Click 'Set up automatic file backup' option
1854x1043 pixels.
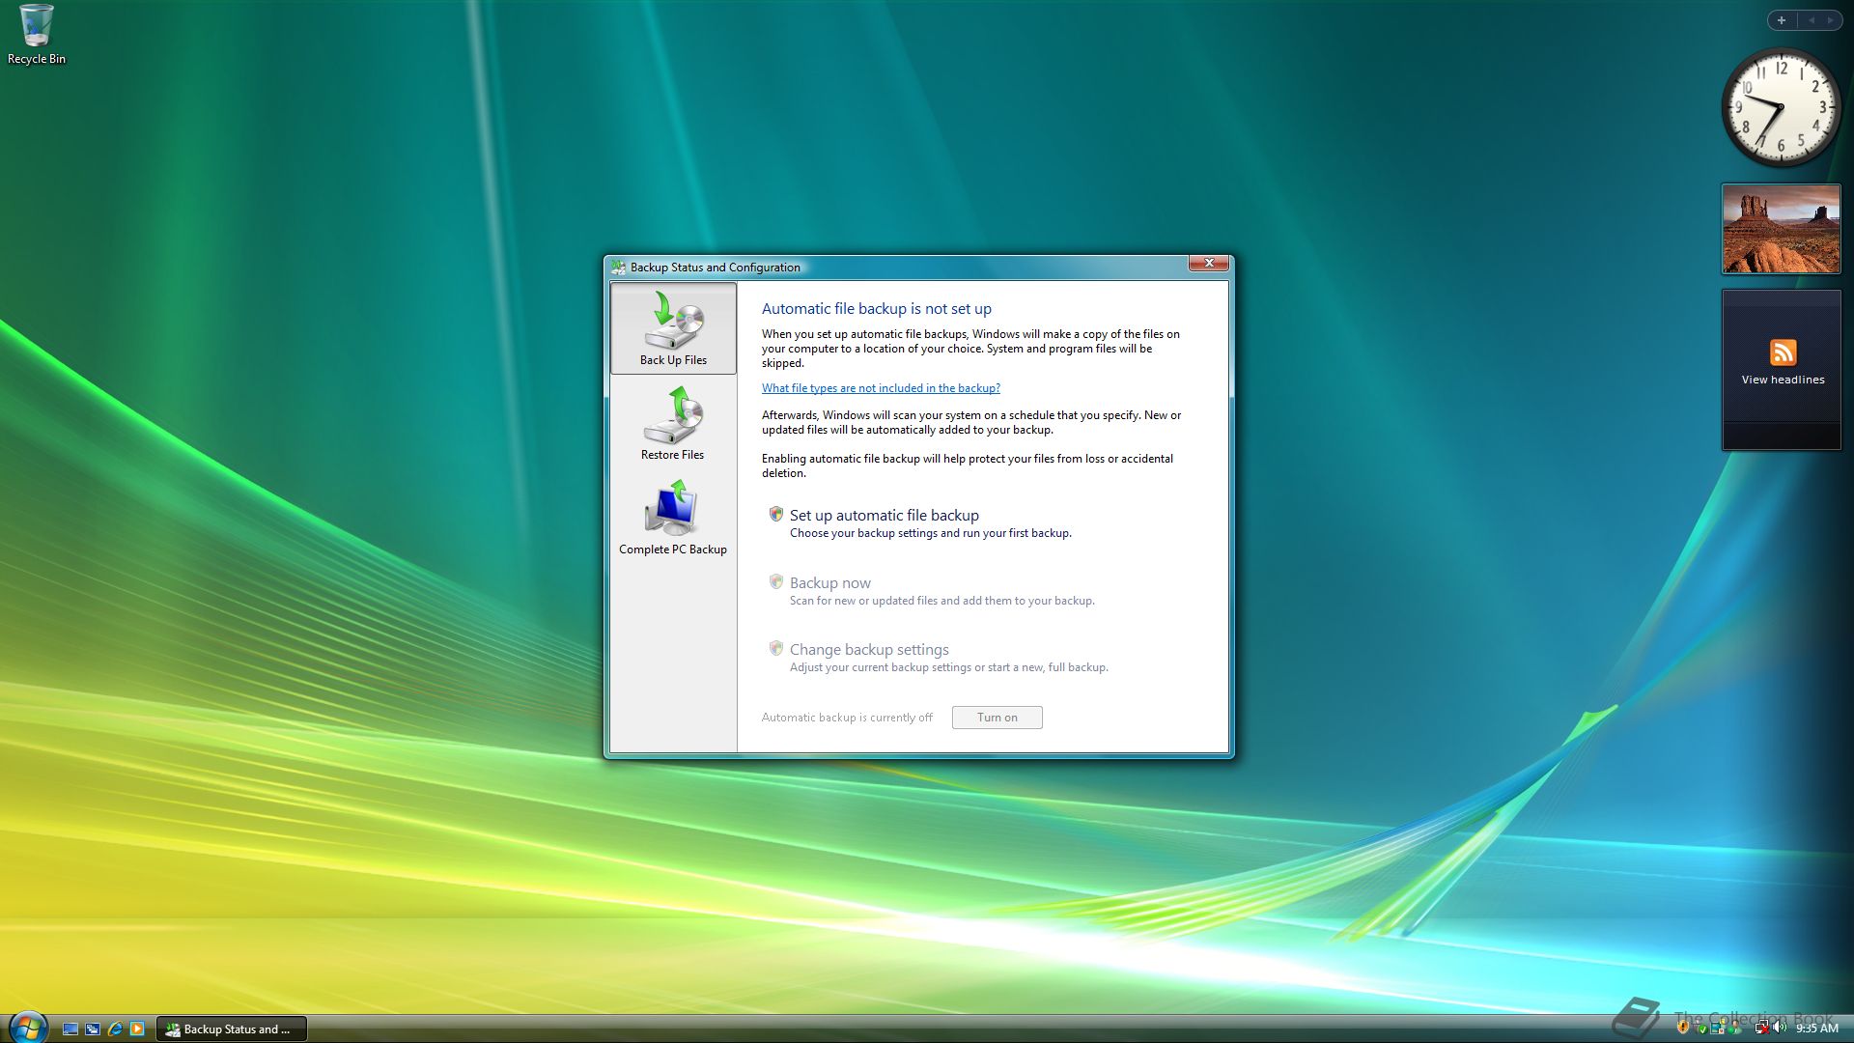(885, 516)
